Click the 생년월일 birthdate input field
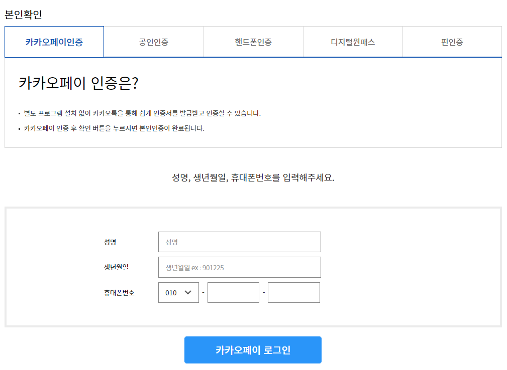This screenshot has width=507, height=370. coord(240,267)
